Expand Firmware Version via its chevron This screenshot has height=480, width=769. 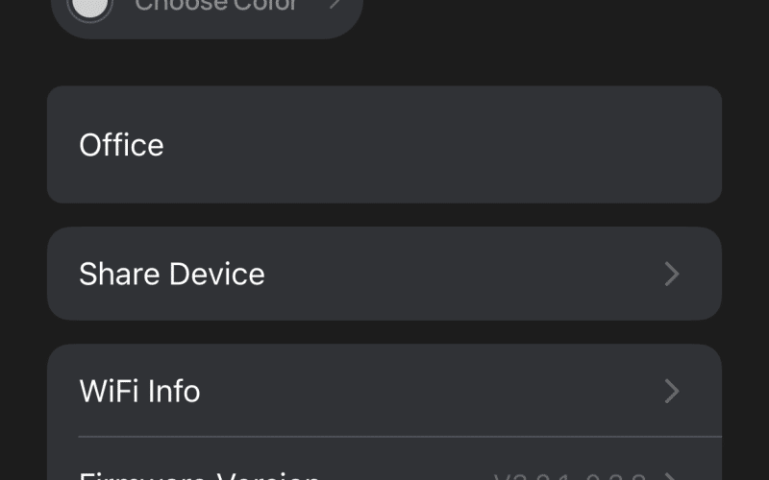(672, 476)
